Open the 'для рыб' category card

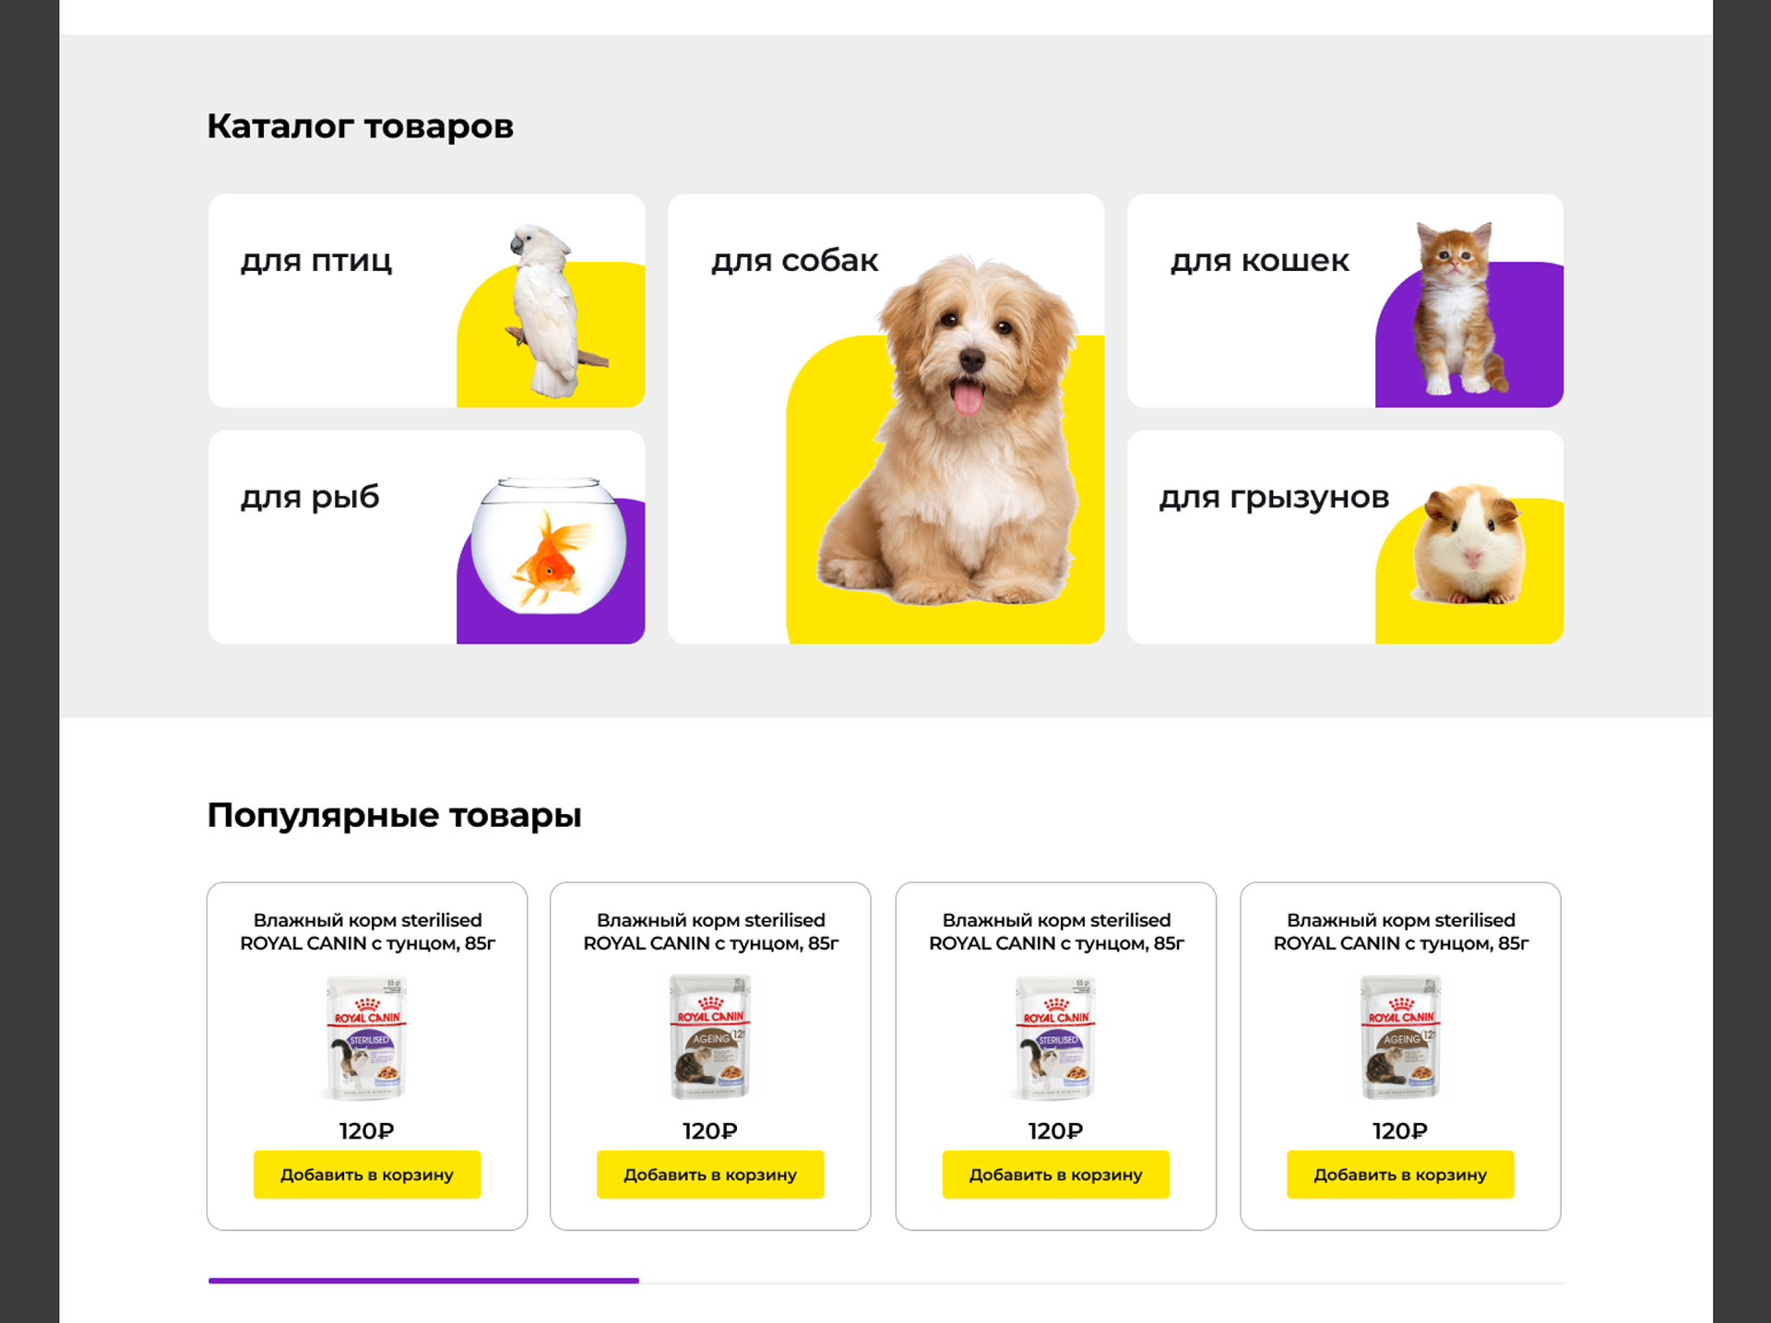pyautogui.click(x=426, y=537)
